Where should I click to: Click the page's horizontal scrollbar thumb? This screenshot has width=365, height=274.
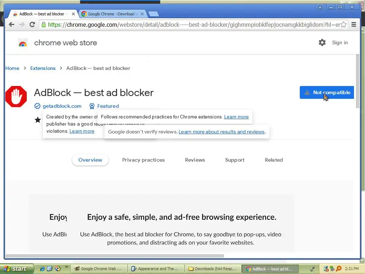tap(114, 256)
